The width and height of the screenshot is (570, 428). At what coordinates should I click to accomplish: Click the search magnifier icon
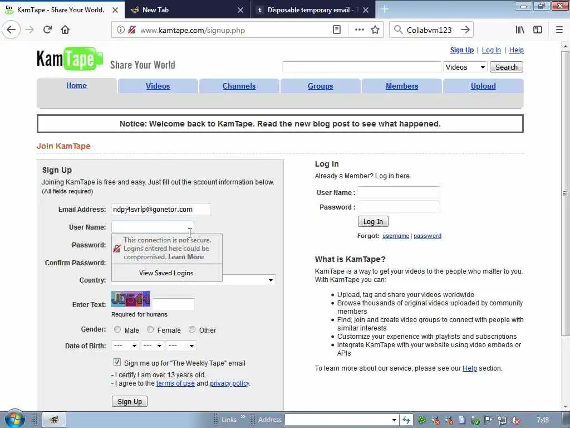pos(398,30)
